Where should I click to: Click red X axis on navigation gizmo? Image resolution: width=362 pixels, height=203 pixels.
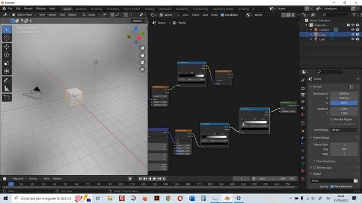[139, 38]
